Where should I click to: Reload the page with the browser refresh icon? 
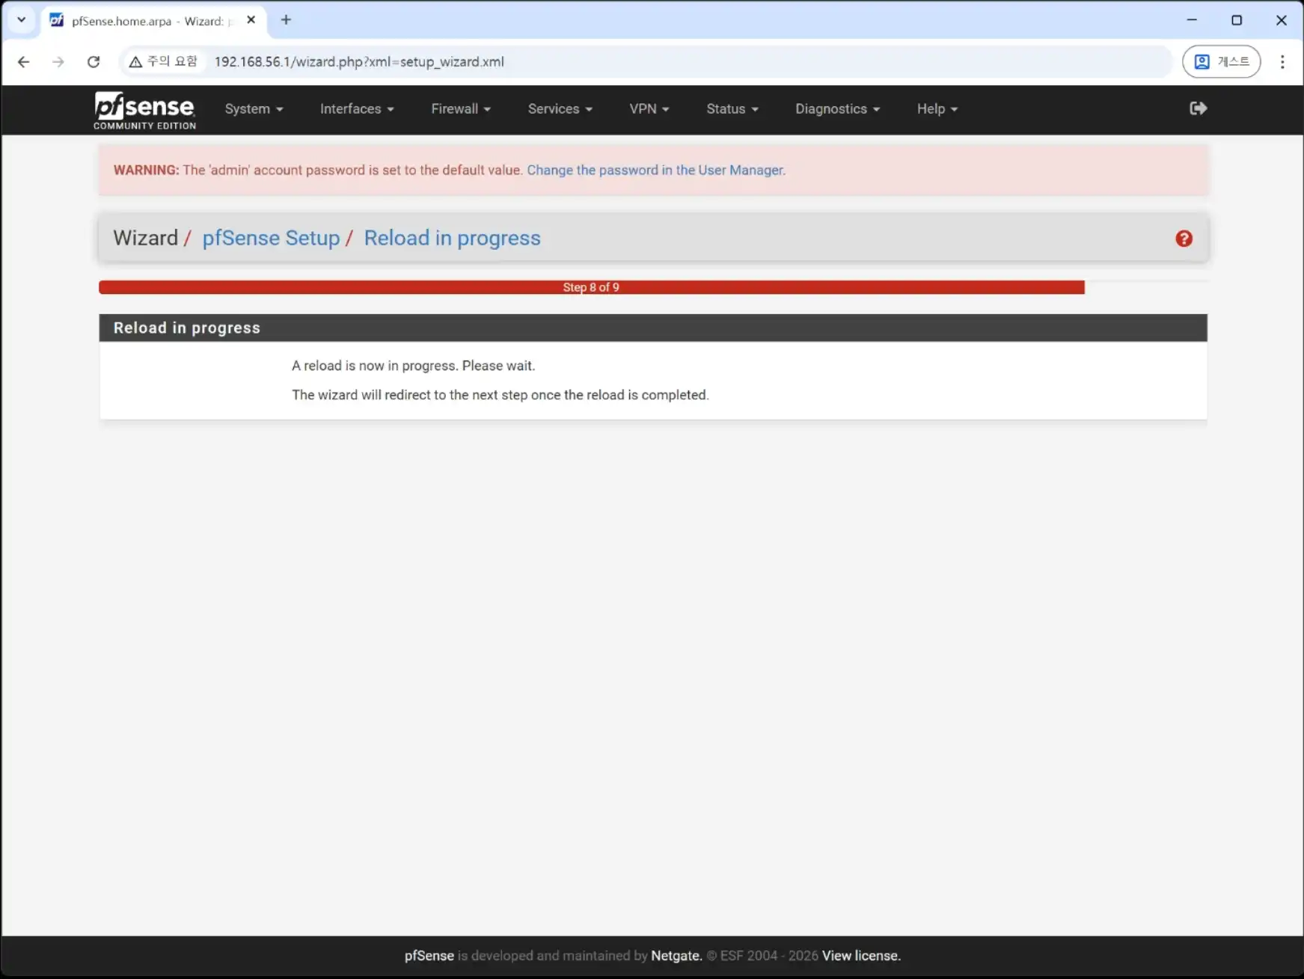[94, 62]
